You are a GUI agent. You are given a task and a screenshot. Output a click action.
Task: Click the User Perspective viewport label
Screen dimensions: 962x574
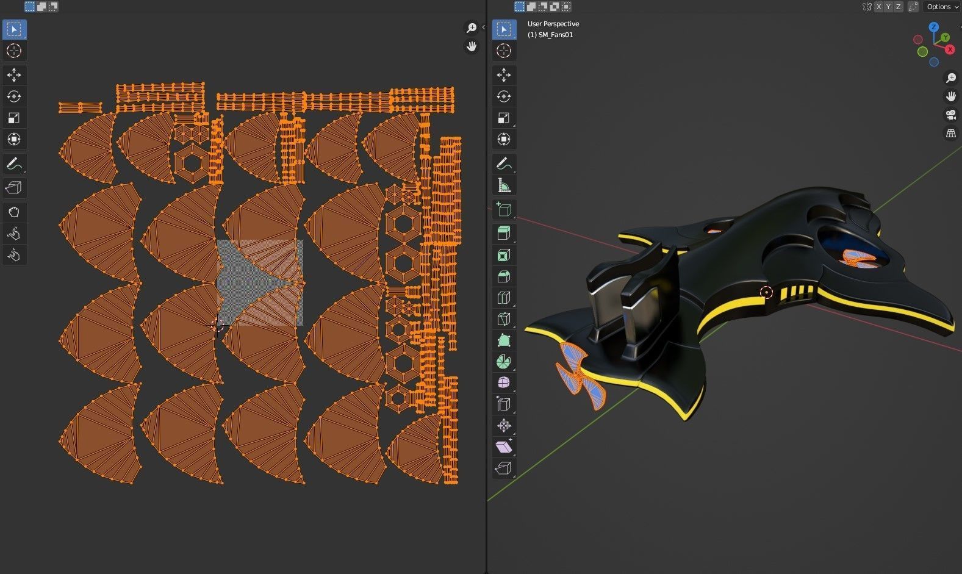pyautogui.click(x=553, y=24)
